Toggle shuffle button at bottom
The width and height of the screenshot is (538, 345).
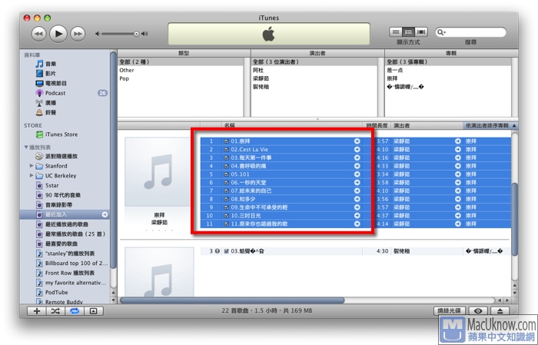click(x=55, y=311)
